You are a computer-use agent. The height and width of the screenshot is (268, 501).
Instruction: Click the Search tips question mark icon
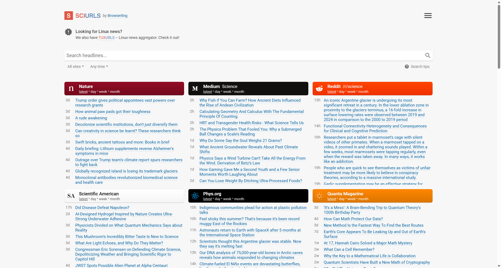407,67
